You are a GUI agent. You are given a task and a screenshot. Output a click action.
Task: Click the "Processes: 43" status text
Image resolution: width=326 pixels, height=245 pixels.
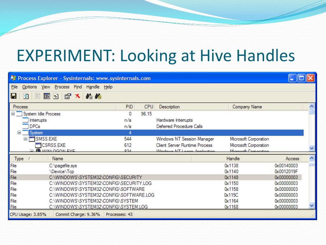tap(119, 214)
